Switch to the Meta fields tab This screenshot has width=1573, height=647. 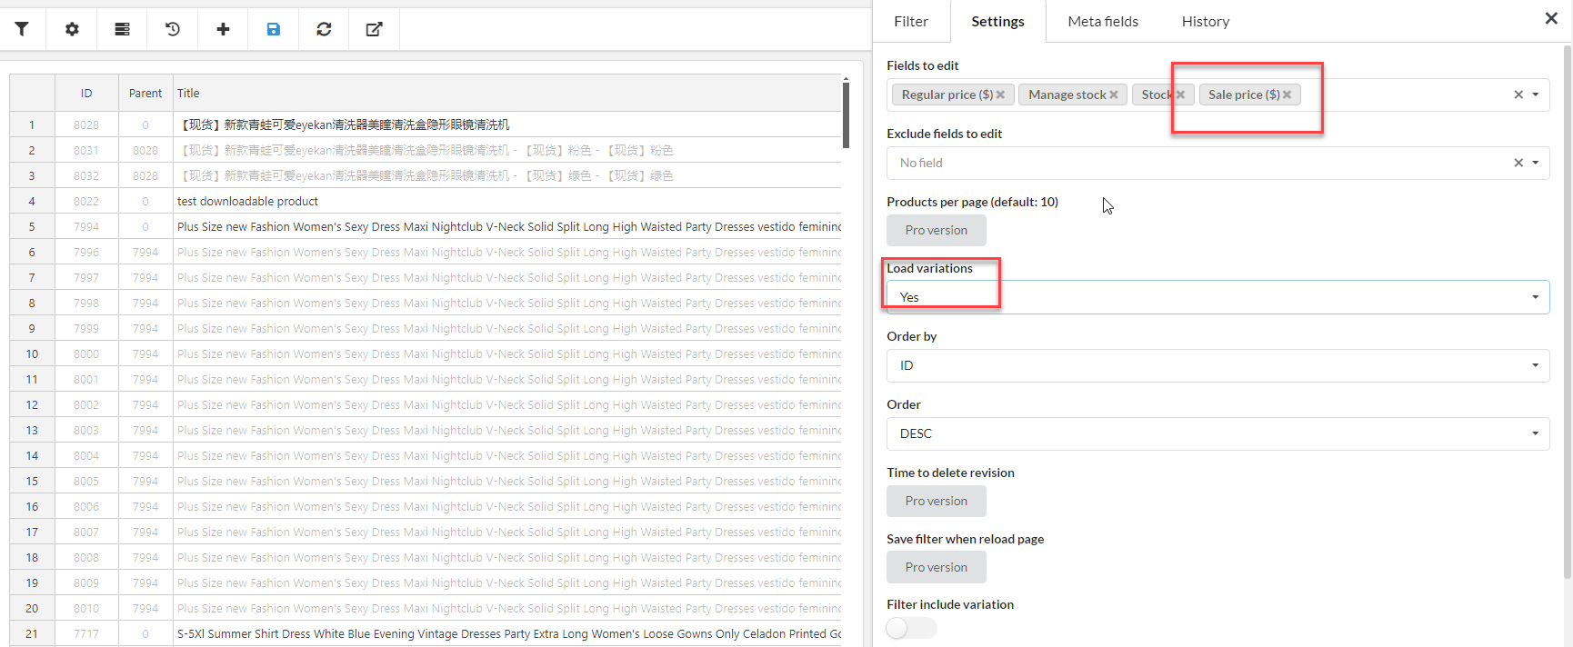tap(1103, 21)
